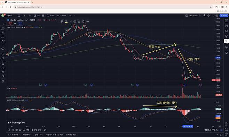Select the YTD date range

[x=28, y=130]
